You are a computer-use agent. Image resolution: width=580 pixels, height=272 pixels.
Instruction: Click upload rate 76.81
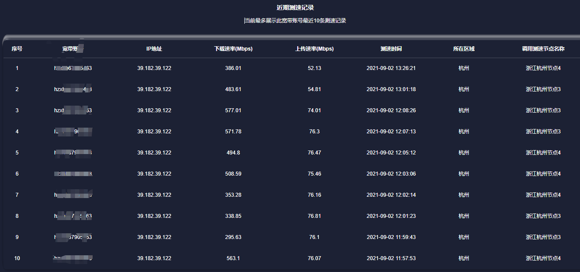pos(314,216)
